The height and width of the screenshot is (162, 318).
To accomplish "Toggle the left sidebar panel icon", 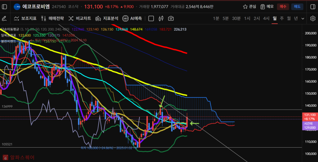I will point(4,7).
